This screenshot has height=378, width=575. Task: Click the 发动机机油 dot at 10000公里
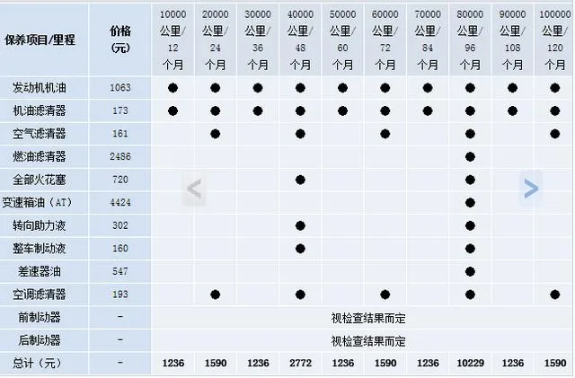click(172, 88)
